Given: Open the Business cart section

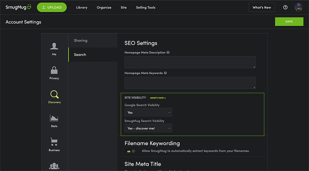Looking at the screenshot, I should (54, 145).
